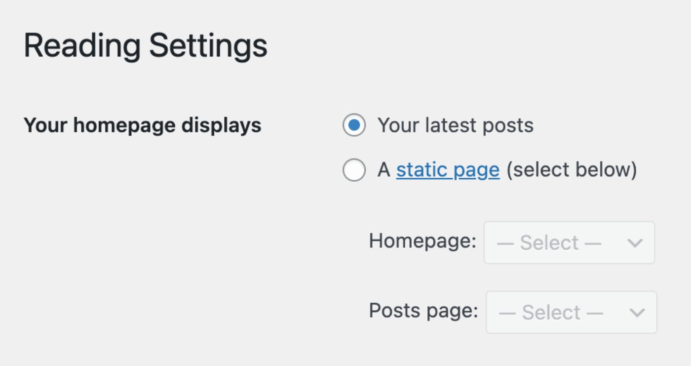Screen dimensions: 691x366
Task: Click the chevron arrow in Posts page dropdown
Action: (x=637, y=313)
